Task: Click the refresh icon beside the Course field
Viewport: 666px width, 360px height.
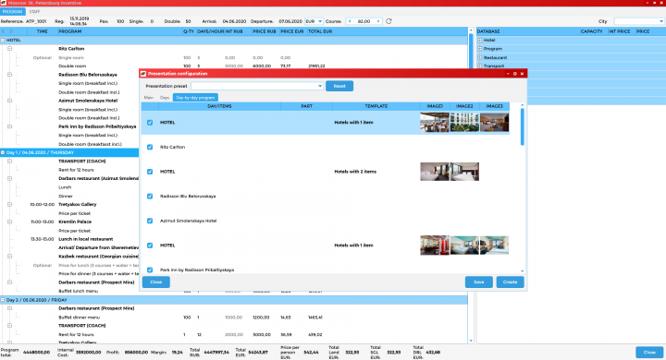Action: point(388,21)
